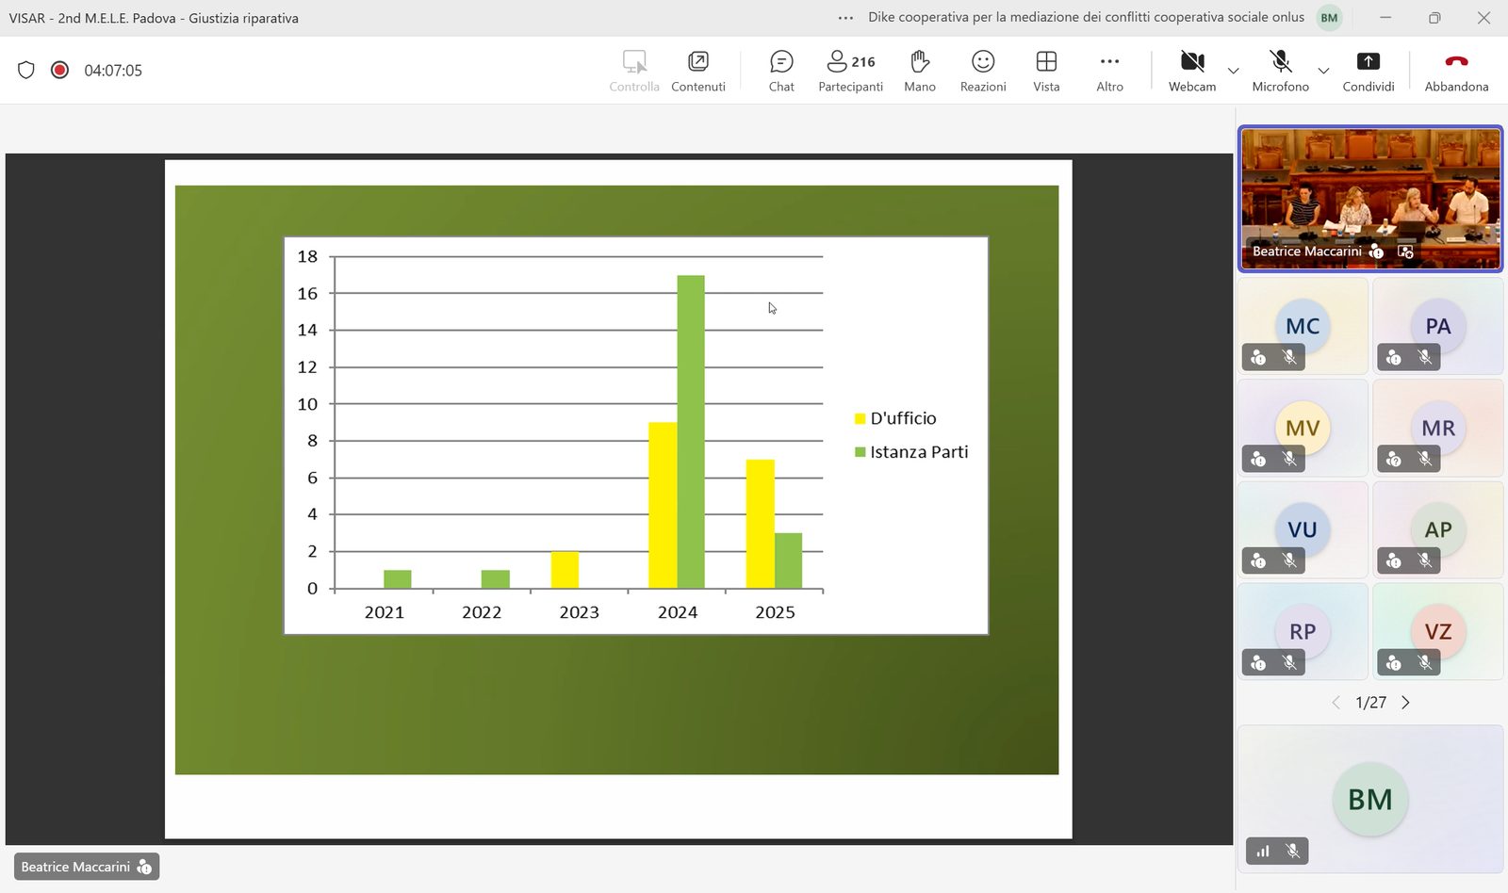Share screen with Condividi
The image size is (1508, 893).
pos(1369,71)
